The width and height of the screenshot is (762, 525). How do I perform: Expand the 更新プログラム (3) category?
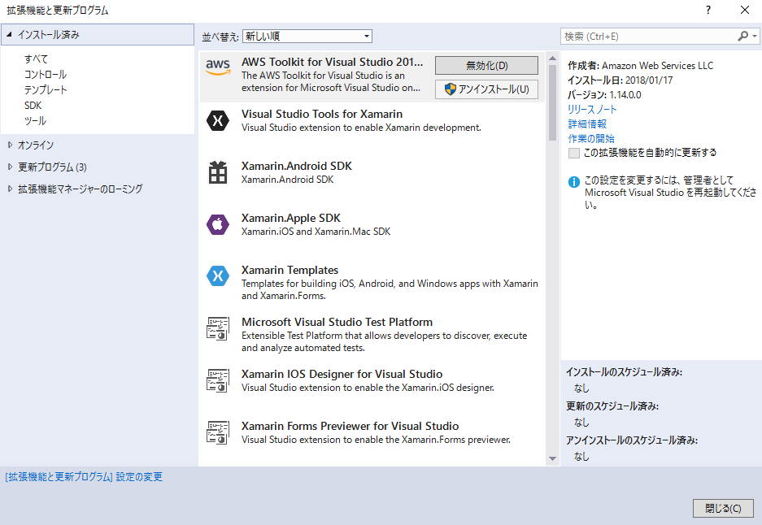pyautogui.click(x=10, y=167)
